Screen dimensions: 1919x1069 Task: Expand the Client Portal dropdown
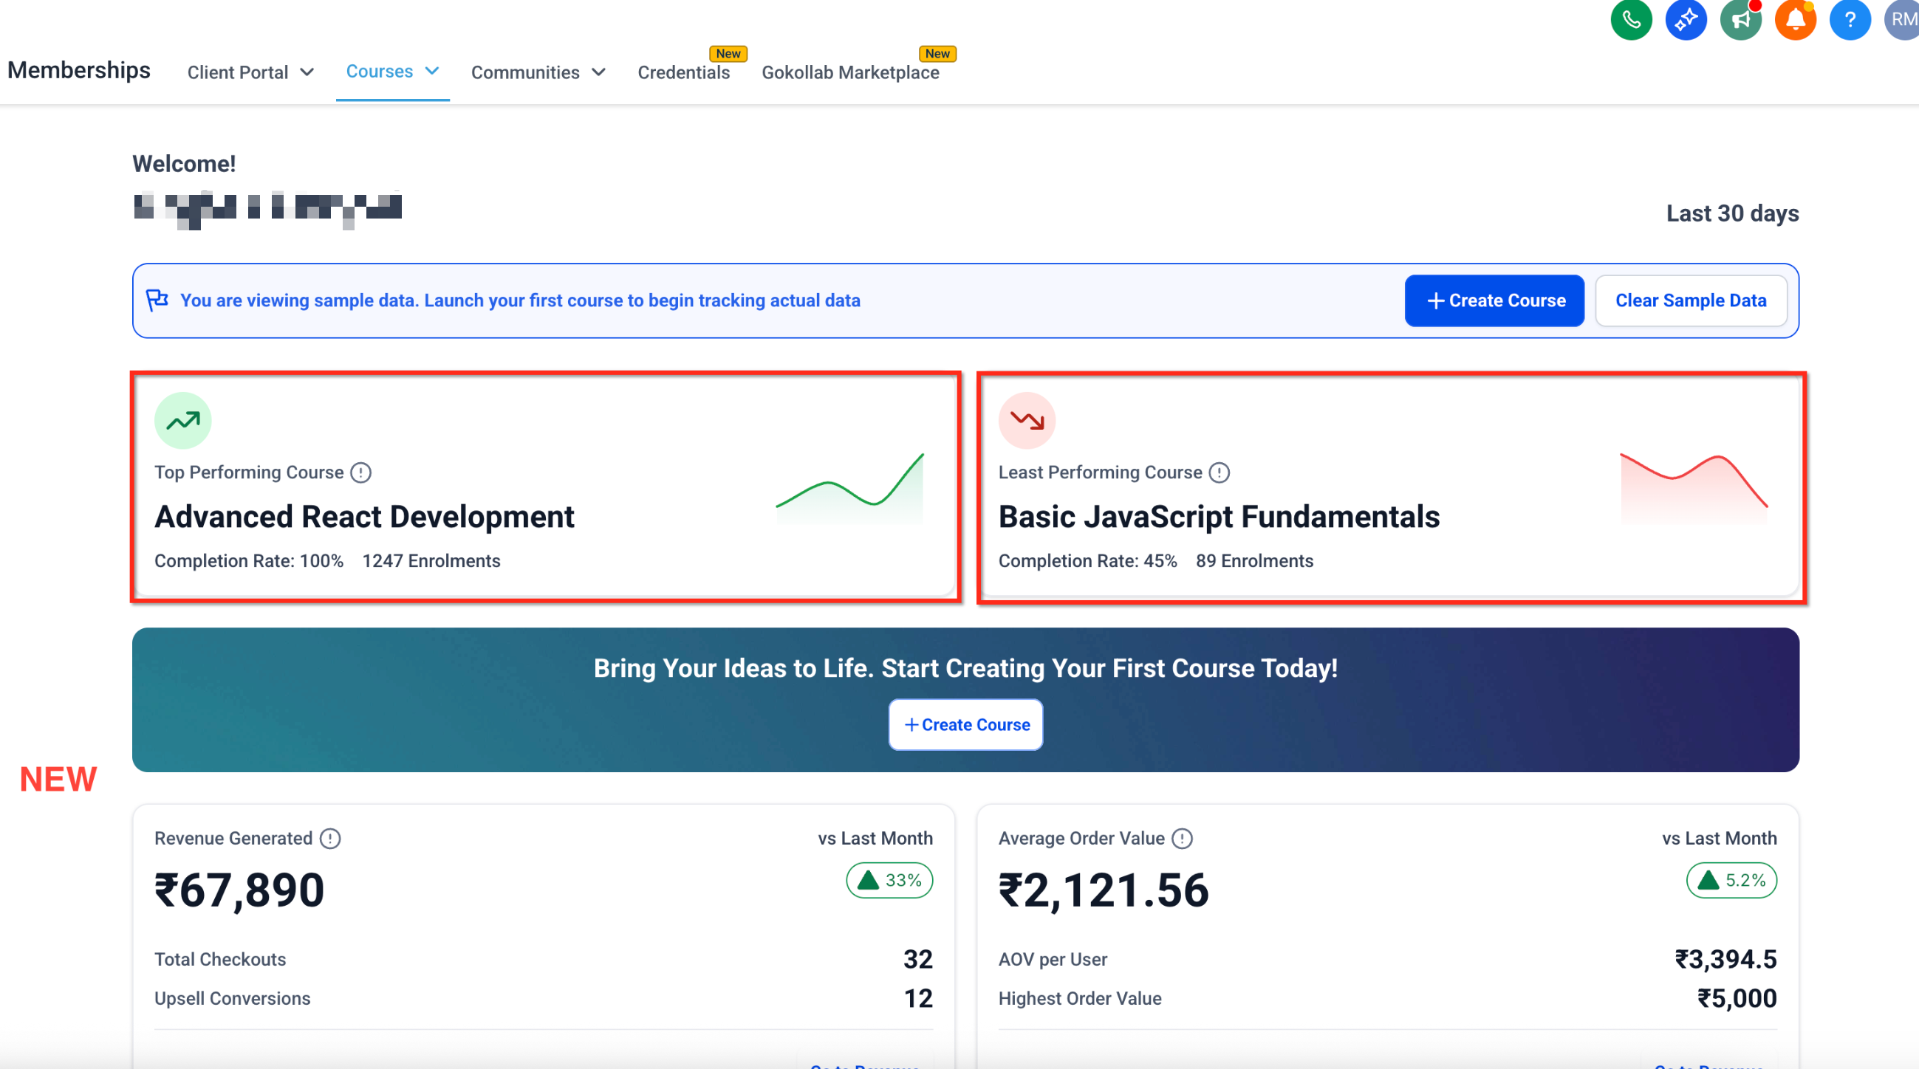coord(251,72)
